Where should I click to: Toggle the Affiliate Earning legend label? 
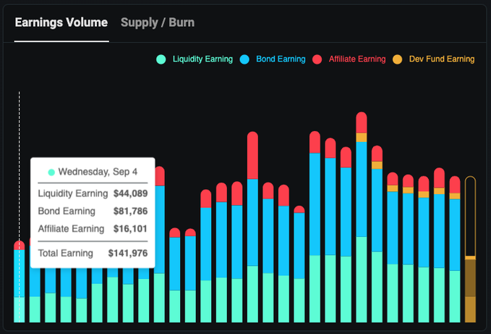(x=356, y=59)
